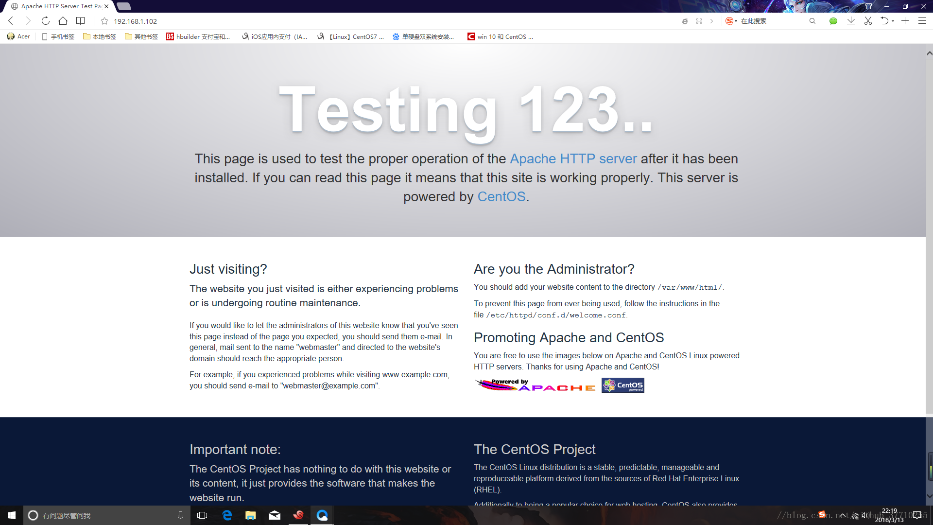
Task: Restore closed tab with undo icon
Action: (x=884, y=21)
